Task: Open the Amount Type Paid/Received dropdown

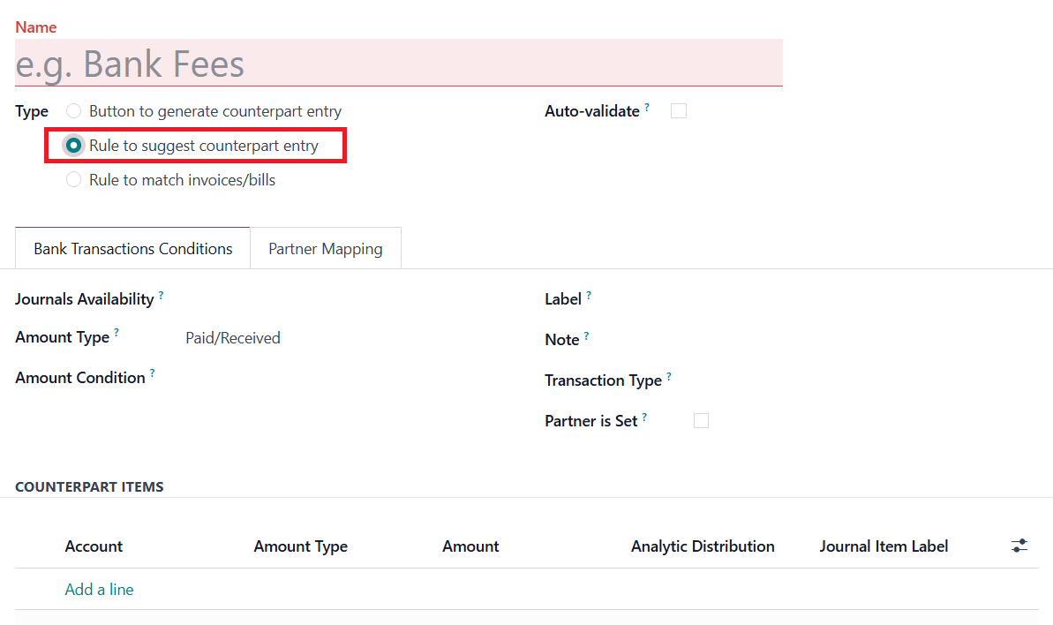Action: click(x=335, y=338)
